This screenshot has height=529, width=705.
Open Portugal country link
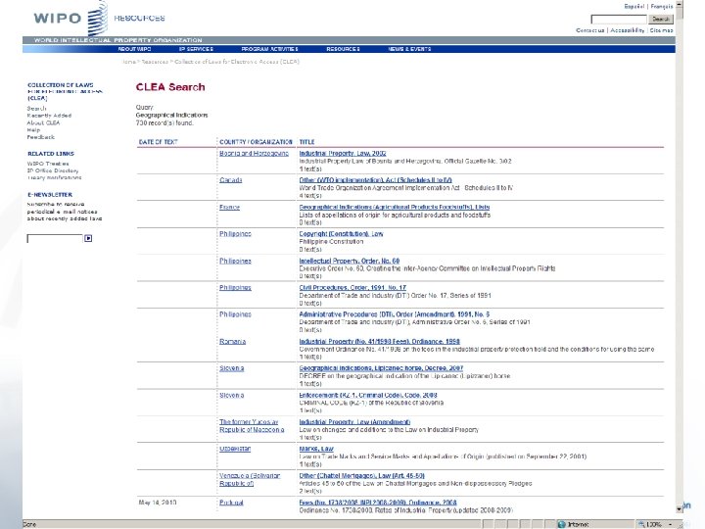(231, 503)
